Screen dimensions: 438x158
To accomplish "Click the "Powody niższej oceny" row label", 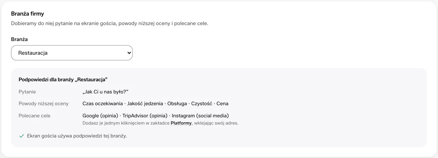I will coord(44,104).
